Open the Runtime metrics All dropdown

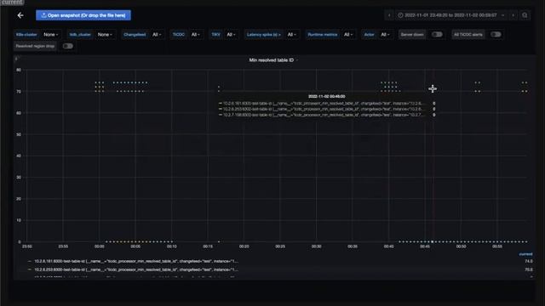point(348,35)
